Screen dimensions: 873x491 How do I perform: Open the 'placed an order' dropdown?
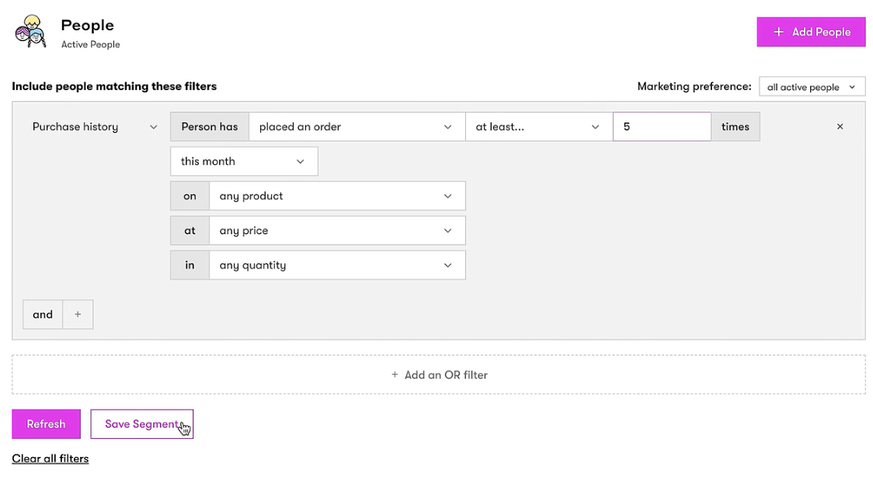pyautogui.click(x=357, y=126)
